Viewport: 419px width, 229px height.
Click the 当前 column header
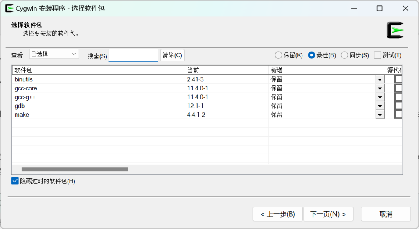coord(227,70)
